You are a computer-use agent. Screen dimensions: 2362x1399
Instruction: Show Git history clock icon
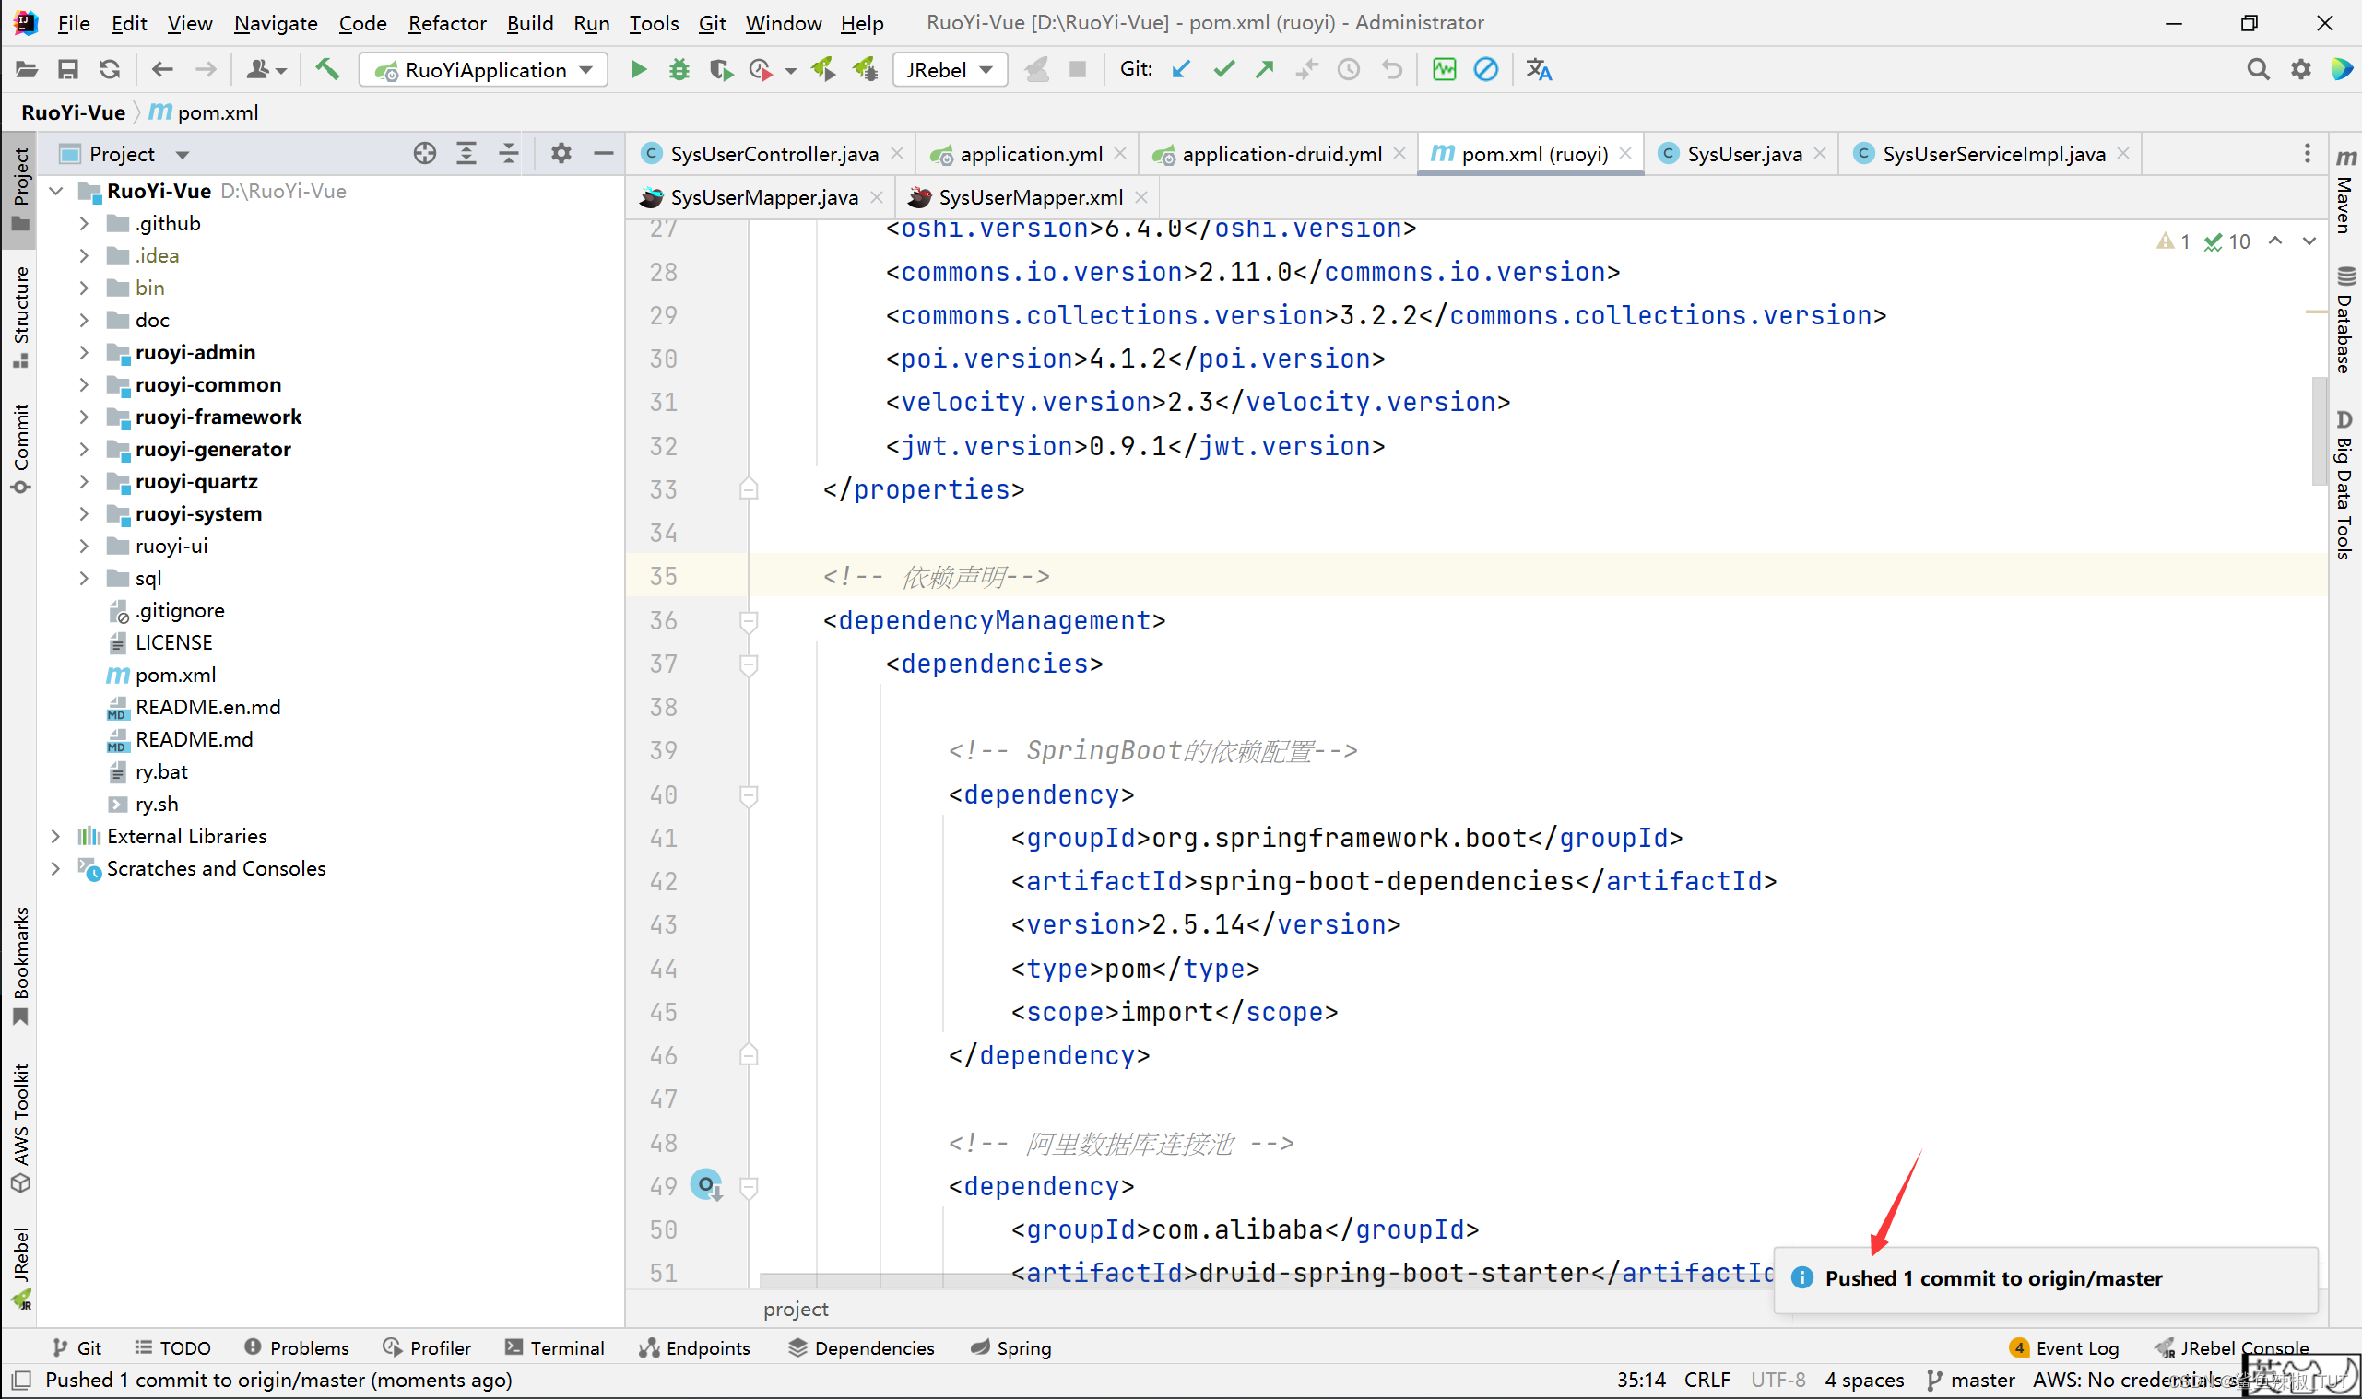(1349, 70)
